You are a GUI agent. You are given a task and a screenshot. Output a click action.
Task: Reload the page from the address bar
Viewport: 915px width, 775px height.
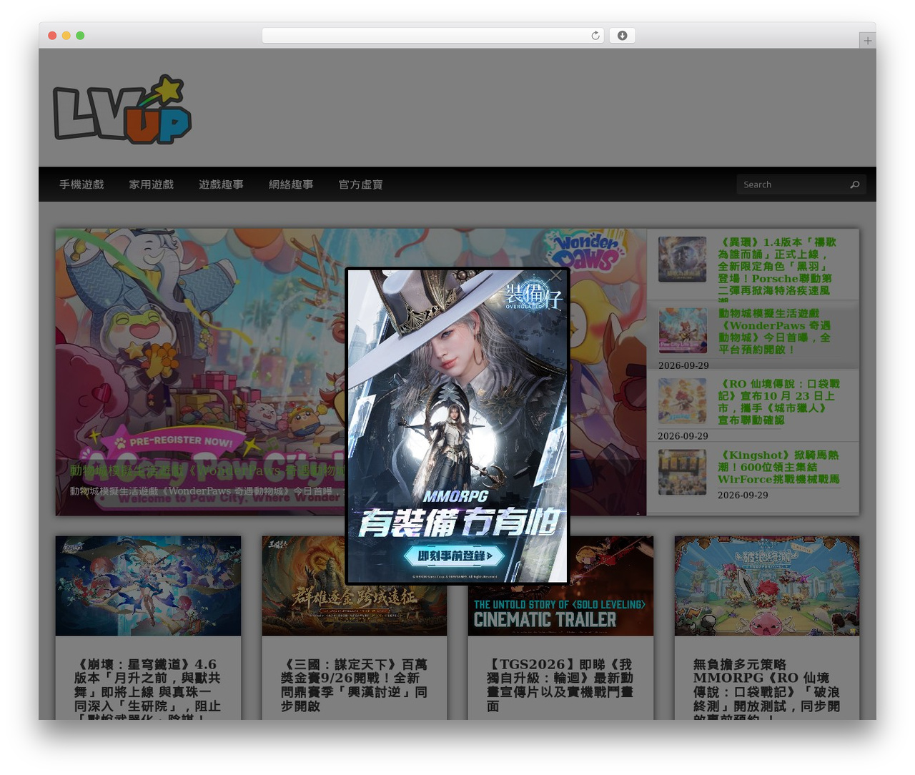click(595, 36)
